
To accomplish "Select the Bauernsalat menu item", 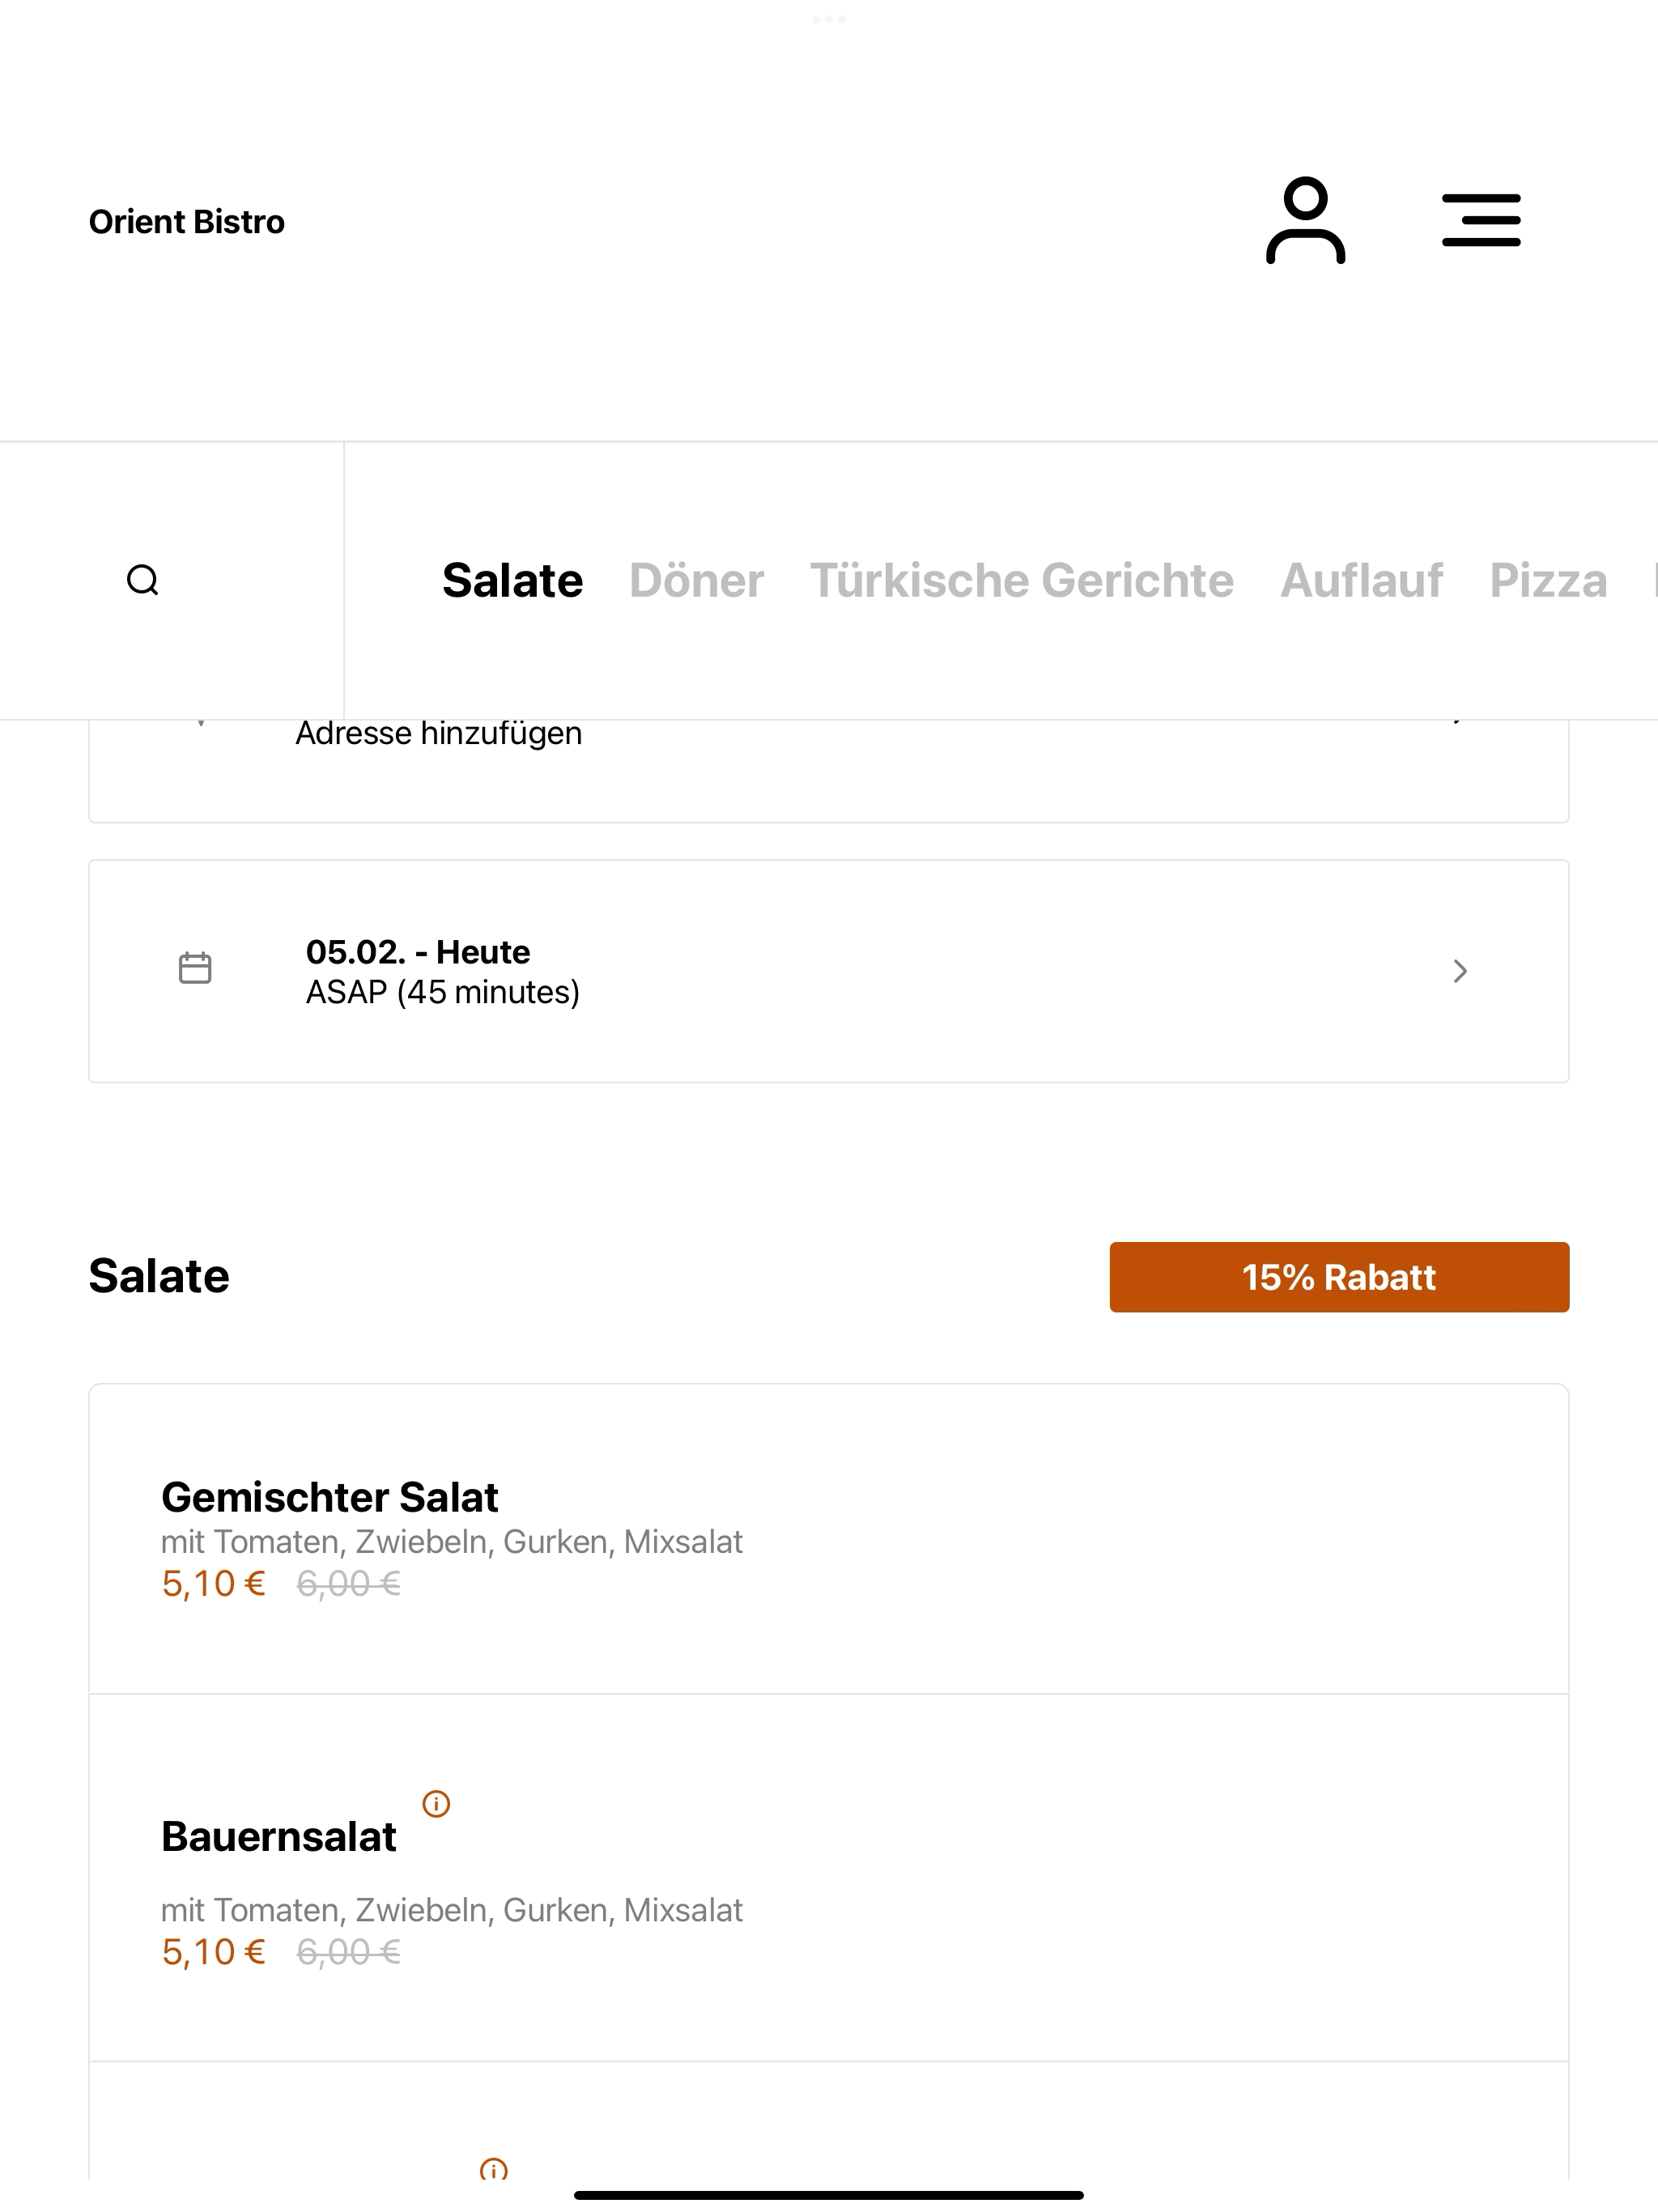I will tap(829, 1877).
